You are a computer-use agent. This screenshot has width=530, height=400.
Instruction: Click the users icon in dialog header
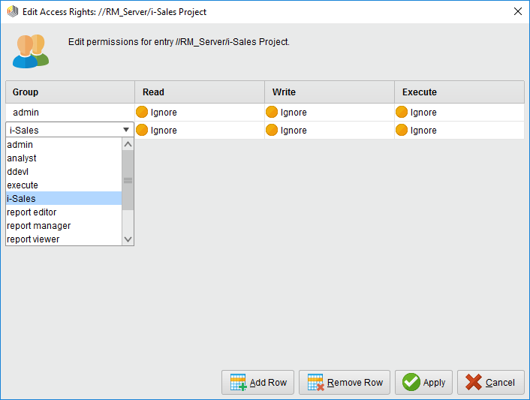[x=30, y=51]
